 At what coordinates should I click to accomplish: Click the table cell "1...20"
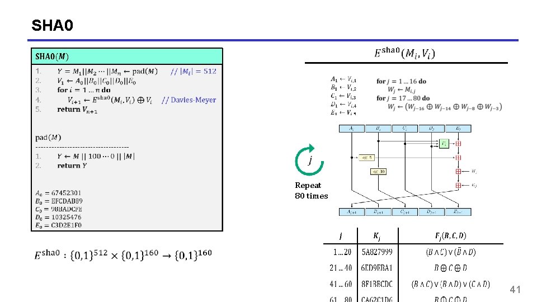[x=342, y=252]
